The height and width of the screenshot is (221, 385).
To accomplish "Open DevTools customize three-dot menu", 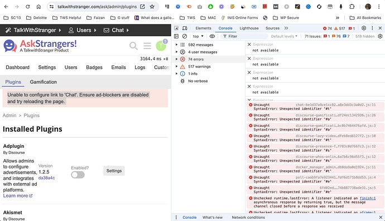I will [372, 28].
